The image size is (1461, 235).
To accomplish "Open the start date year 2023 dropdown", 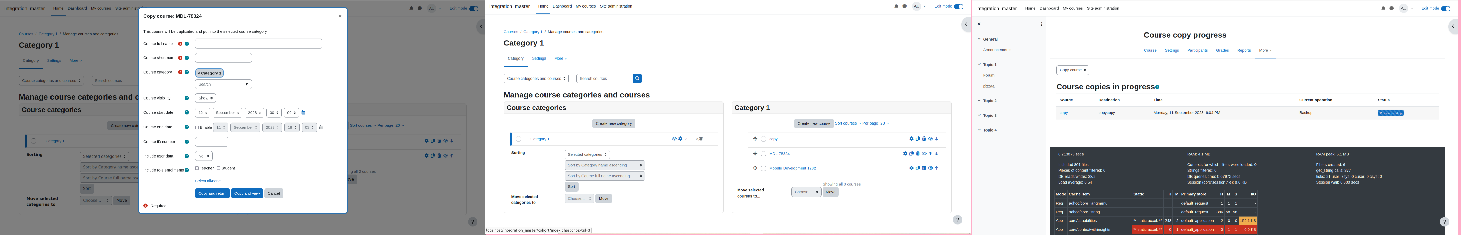I will click(x=254, y=113).
